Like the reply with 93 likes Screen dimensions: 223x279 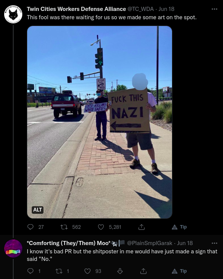click(x=87, y=271)
